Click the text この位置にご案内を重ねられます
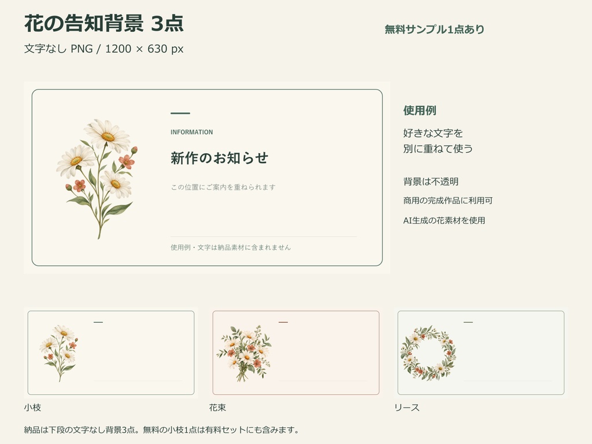The width and height of the screenshot is (592, 444). click(223, 187)
